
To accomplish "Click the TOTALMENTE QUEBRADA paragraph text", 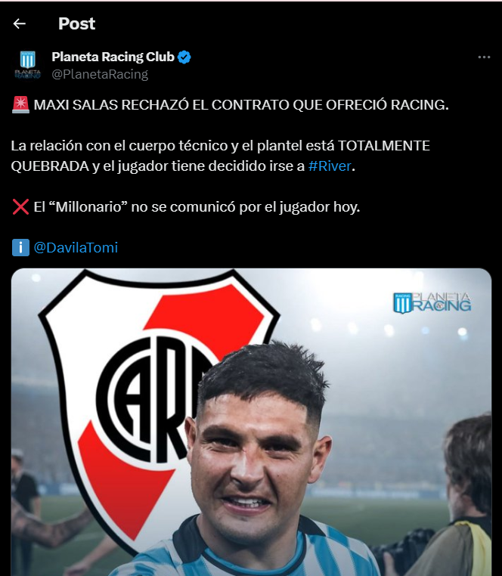I will pyautogui.click(x=221, y=156).
